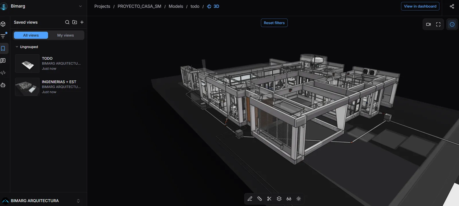The image size is (459, 206).
Task: Open the TODO saved view thumbnail
Action: (x=27, y=63)
